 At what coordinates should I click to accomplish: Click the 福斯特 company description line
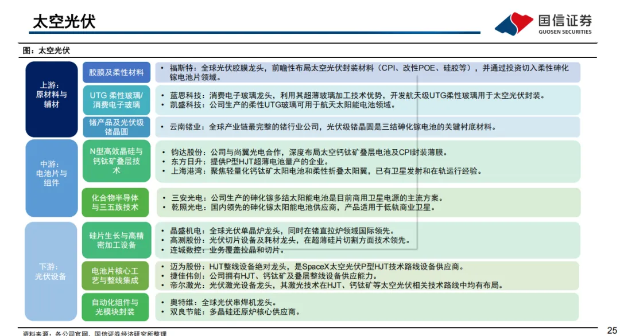[369, 73]
